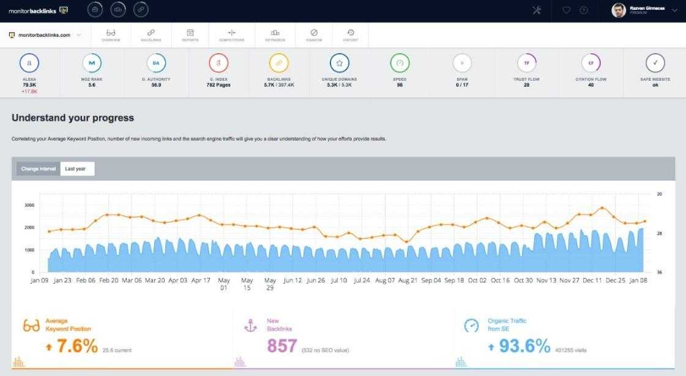The width and height of the screenshot is (686, 376).
Task: Switch to the Competitors tab
Action: [231, 35]
